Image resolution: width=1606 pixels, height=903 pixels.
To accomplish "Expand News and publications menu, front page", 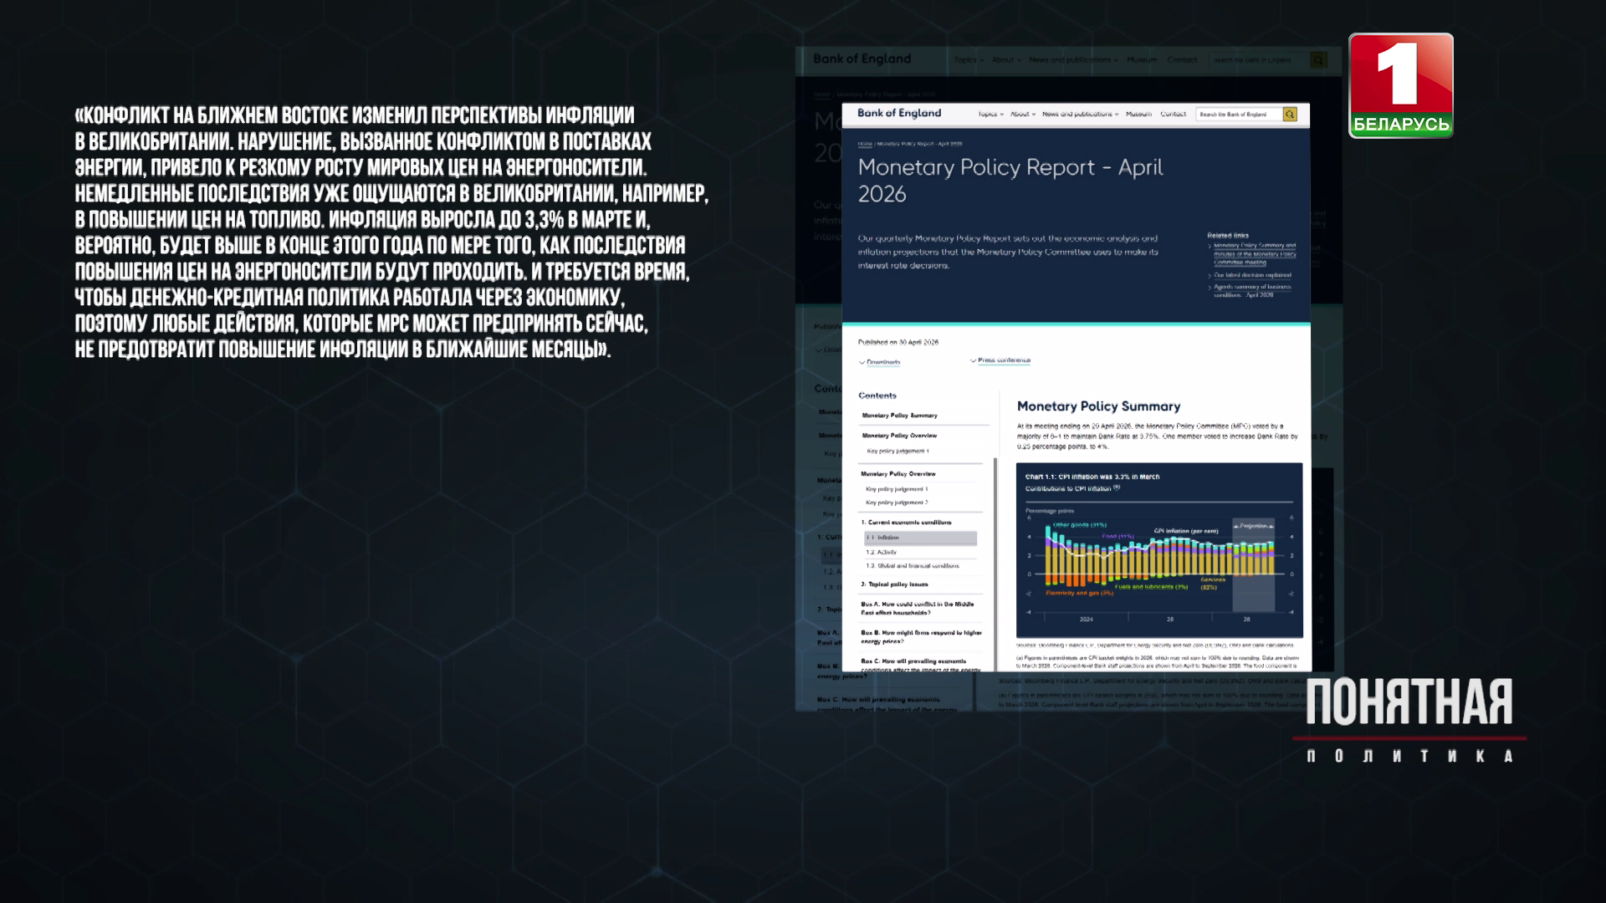I will [1080, 115].
